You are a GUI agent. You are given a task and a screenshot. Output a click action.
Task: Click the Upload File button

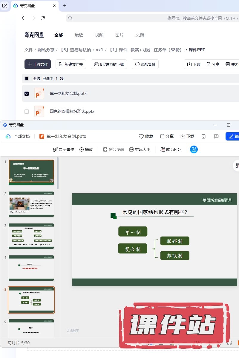38,64
